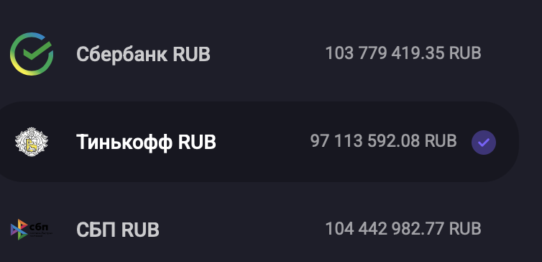542x262 pixels.
Task: Click the green checkmark inside the Sberbank logo
Action: (37, 51)
